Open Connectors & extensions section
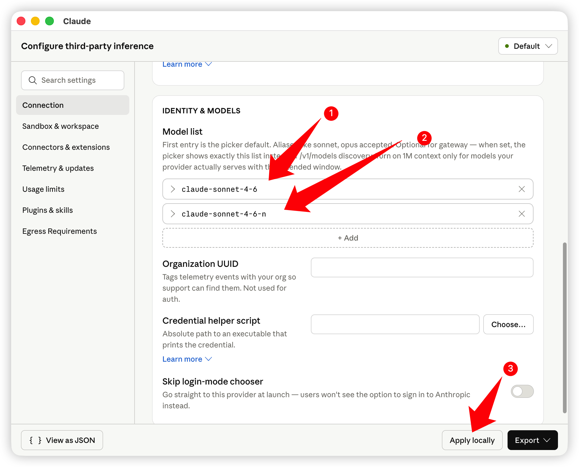 tap(73, 147)
